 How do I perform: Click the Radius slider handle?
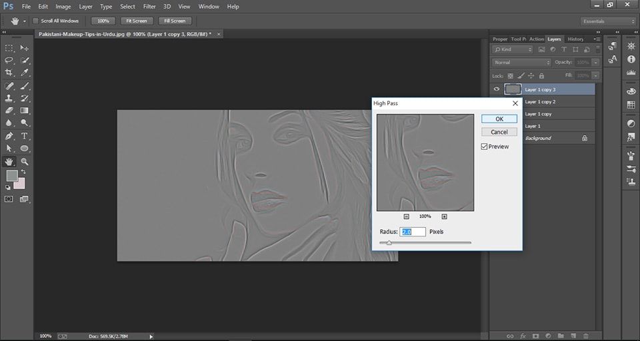389,243
